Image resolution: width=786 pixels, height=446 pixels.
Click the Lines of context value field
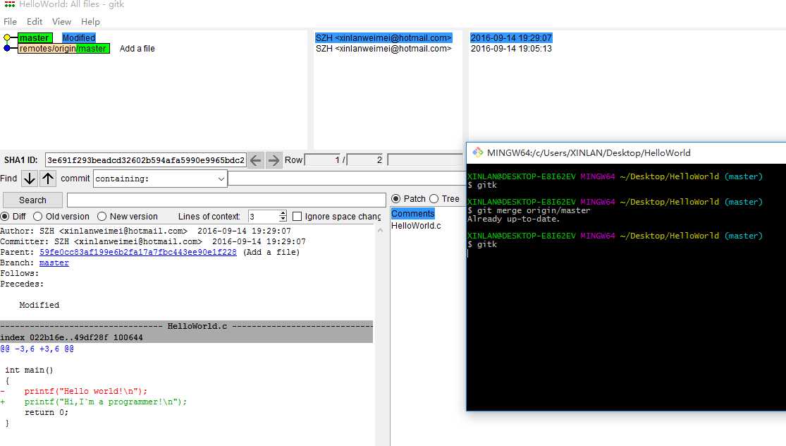coord(264,216)
